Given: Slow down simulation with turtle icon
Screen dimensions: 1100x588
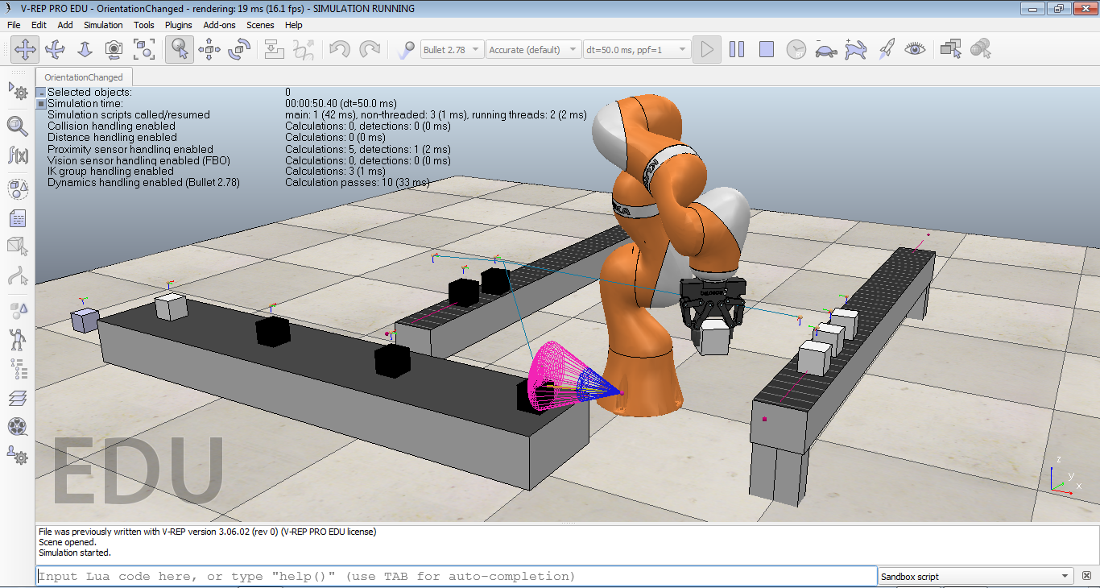Looking at the screenshot, I should click(826, 49).
